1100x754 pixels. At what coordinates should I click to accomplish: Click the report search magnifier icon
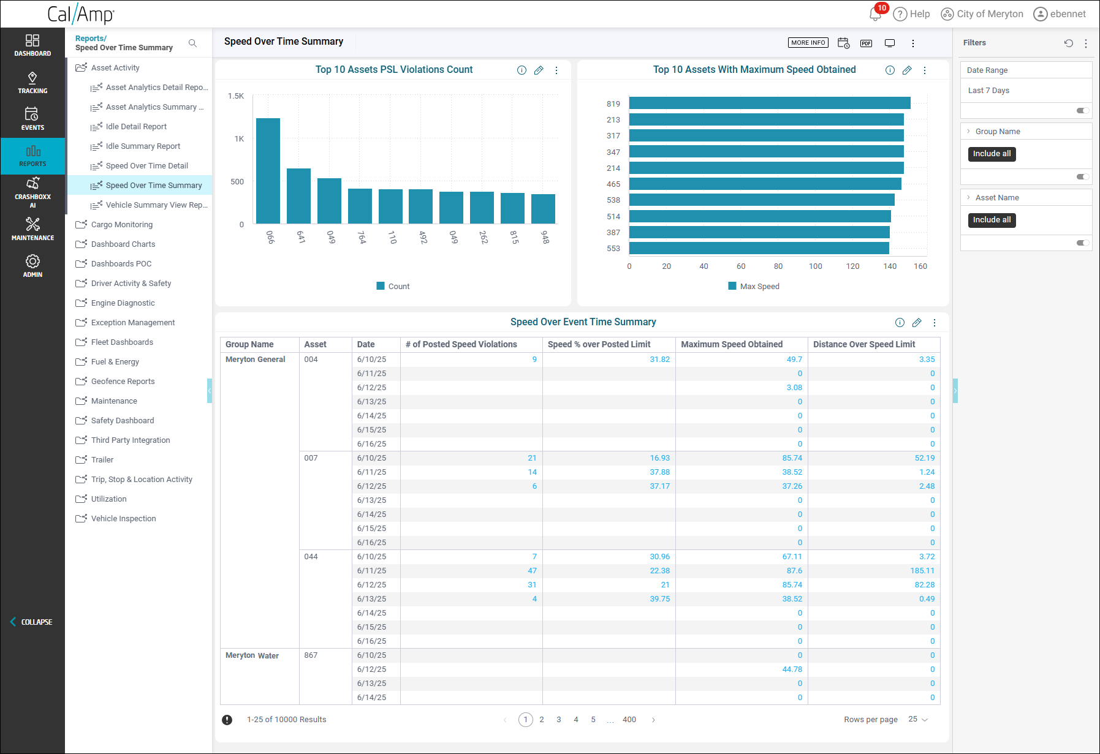point(192,43)
